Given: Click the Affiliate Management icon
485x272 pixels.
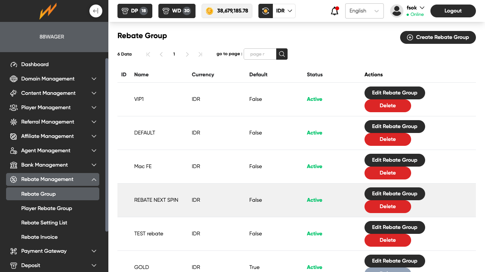Looking at the screenshot, I should [x=14, y=136].
